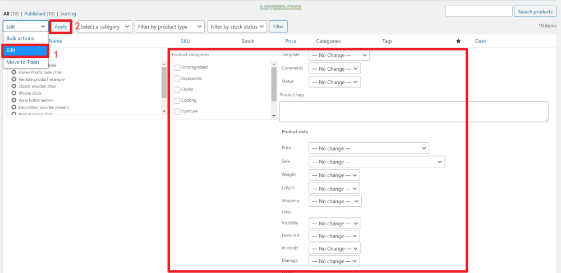Open the Select a category filter
The width and height of the screenshot is (561, 273).
click(x=104, y=26)
